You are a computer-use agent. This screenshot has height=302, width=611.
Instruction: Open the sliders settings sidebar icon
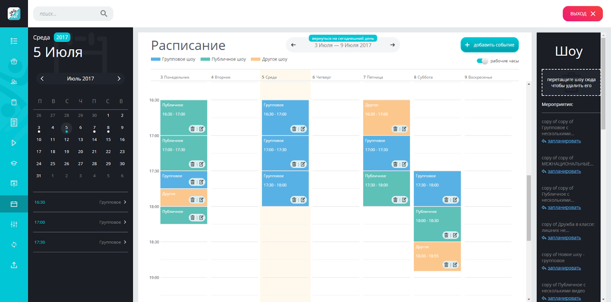click(x=14, y=224)
